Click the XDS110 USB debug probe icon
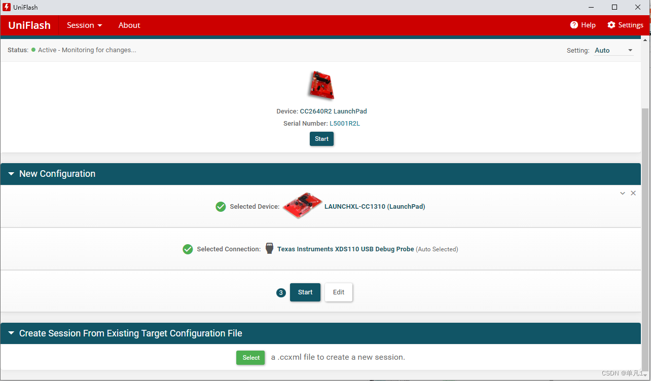 [269, 249]
